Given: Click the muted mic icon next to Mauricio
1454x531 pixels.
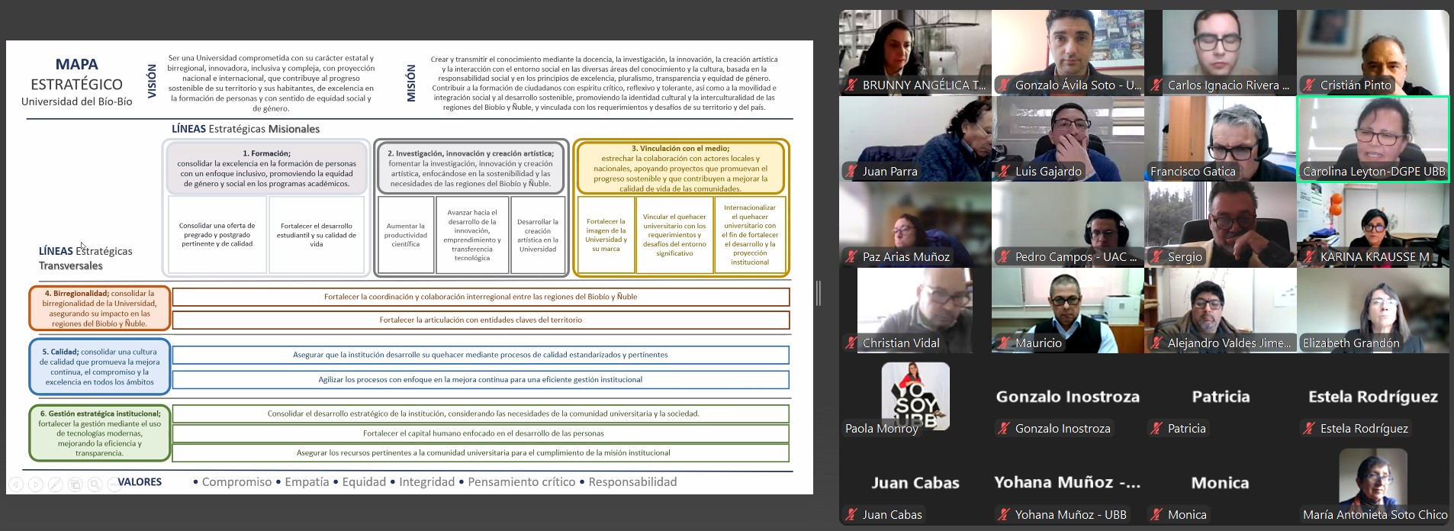Looking at the screenshot, I should click(x=1004, y=343).
